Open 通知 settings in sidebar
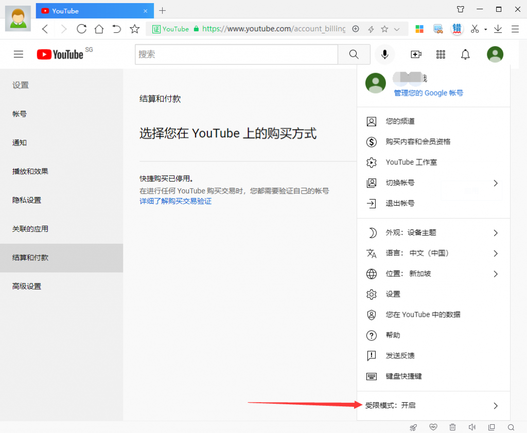527x433 pixels. click(x=62, y=143)
